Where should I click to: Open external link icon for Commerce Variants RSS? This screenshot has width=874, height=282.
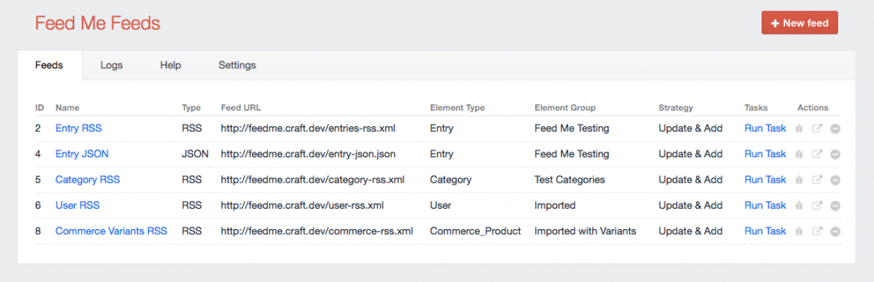point(817,231)
